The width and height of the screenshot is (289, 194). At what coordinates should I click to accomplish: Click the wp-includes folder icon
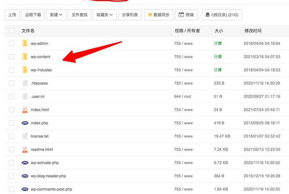(x=25, y=70)
